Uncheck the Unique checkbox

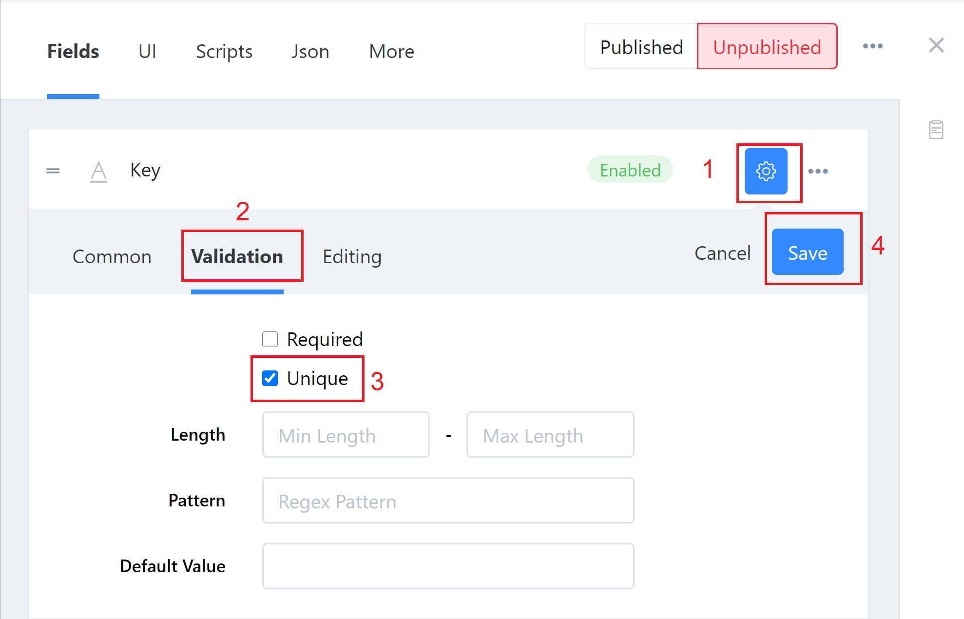coord(270,378)
